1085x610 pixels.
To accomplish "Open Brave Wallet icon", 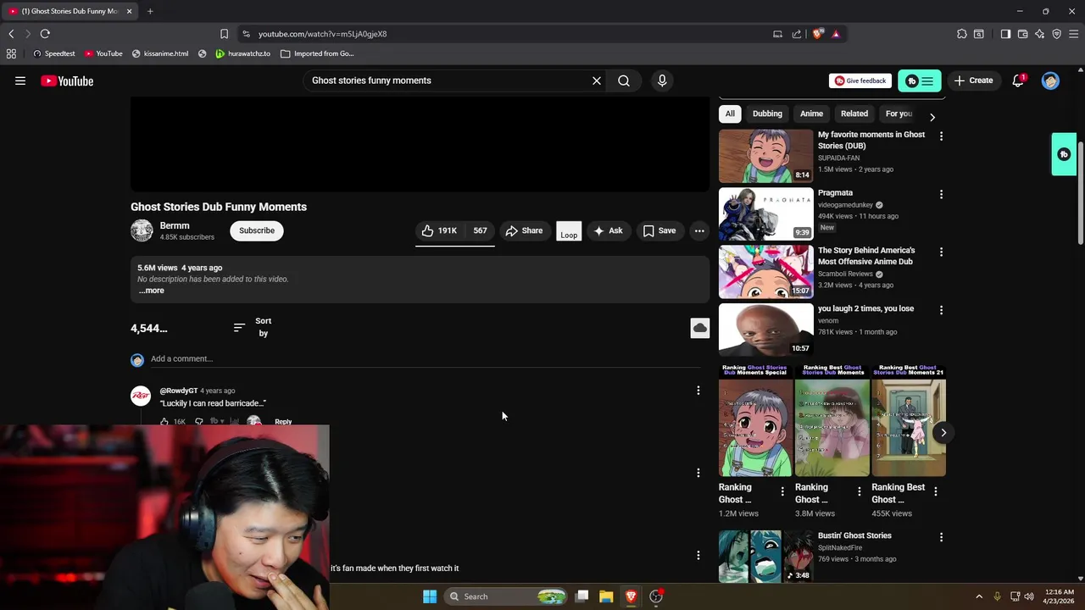I will 1022,34.
